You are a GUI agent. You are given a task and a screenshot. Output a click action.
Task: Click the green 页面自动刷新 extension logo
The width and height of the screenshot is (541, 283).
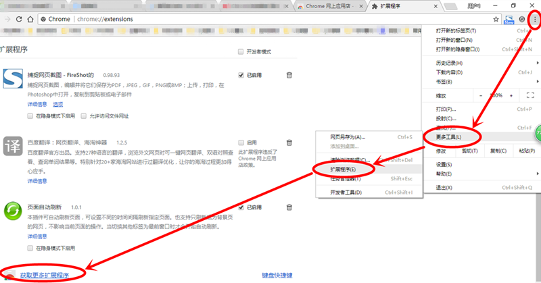pyautogui.click(x=13, y=211)
